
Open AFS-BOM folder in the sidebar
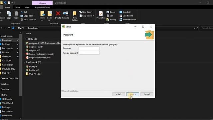point(7,61)
